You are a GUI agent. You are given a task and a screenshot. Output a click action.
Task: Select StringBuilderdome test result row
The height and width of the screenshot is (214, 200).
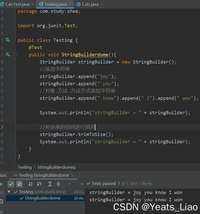click(45, 198)
